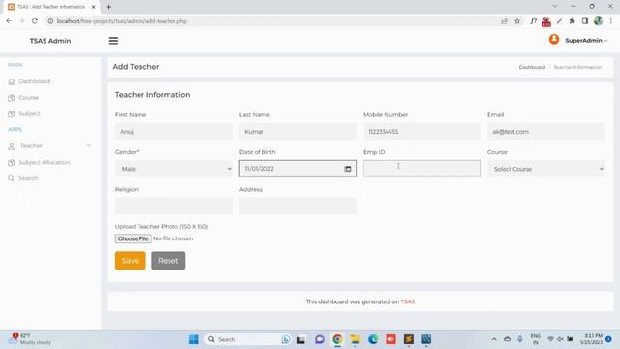Focus the Email field

(546, 132)
